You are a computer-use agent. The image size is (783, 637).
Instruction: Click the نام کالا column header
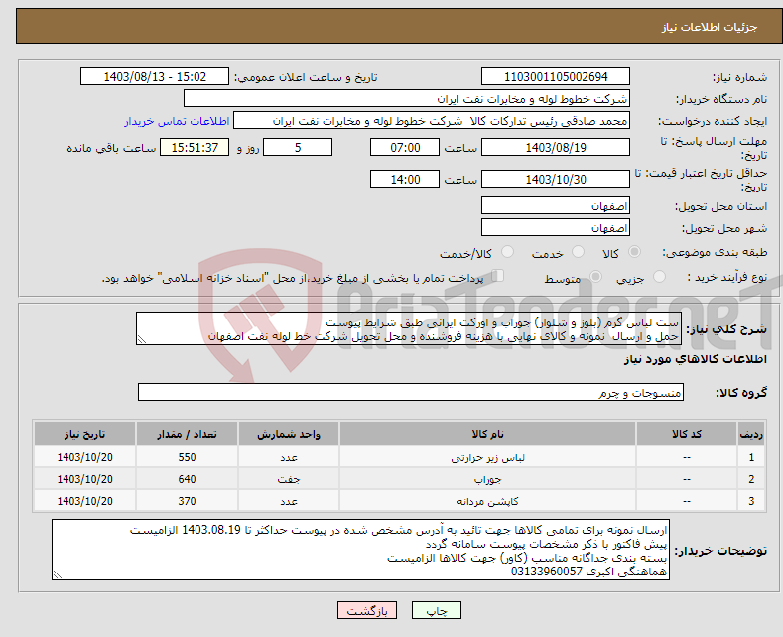(x=487, y=434)
